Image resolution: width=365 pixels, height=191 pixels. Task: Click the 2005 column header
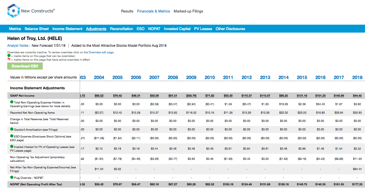(x=118, y=77)
